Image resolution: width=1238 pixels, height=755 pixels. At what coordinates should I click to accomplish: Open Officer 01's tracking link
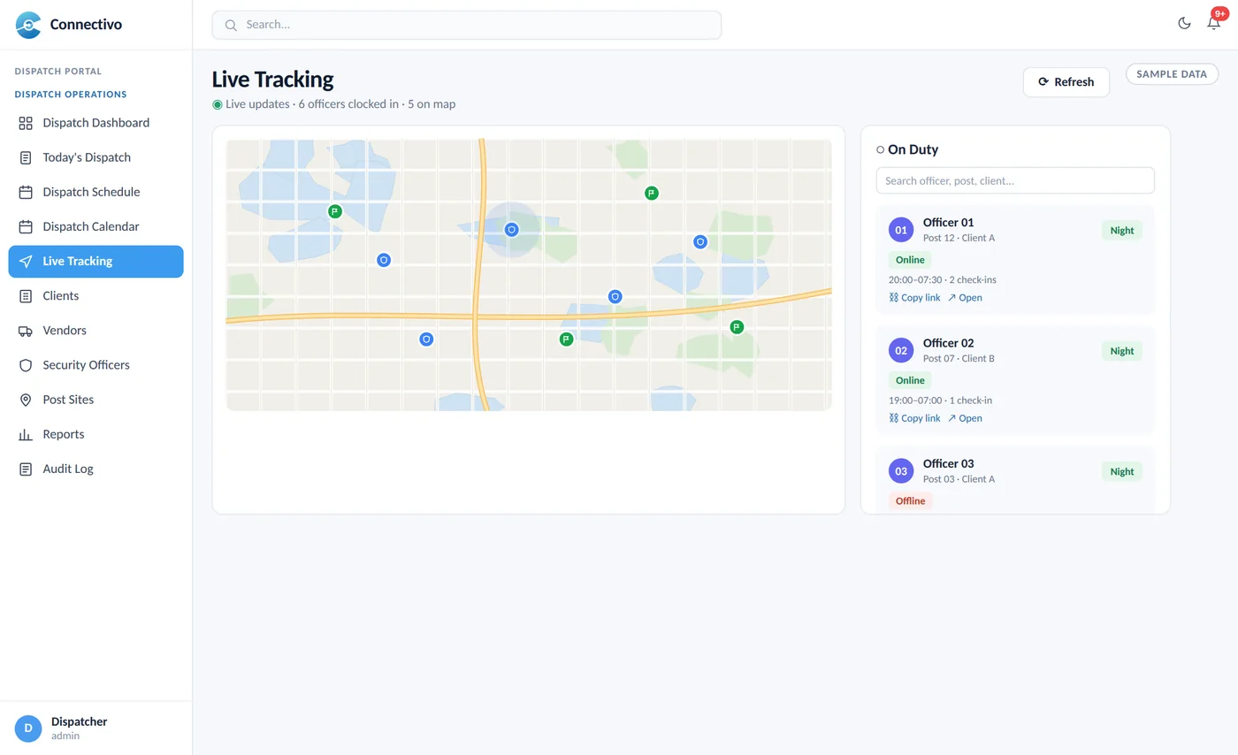965,298
